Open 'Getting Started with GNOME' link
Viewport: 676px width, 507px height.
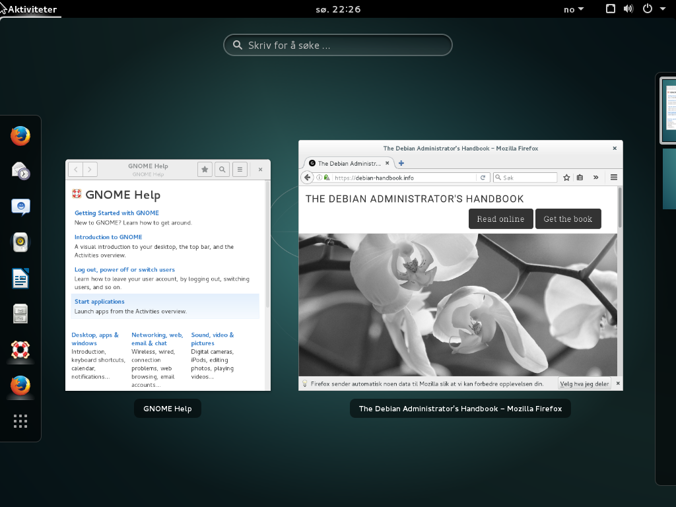116,213
